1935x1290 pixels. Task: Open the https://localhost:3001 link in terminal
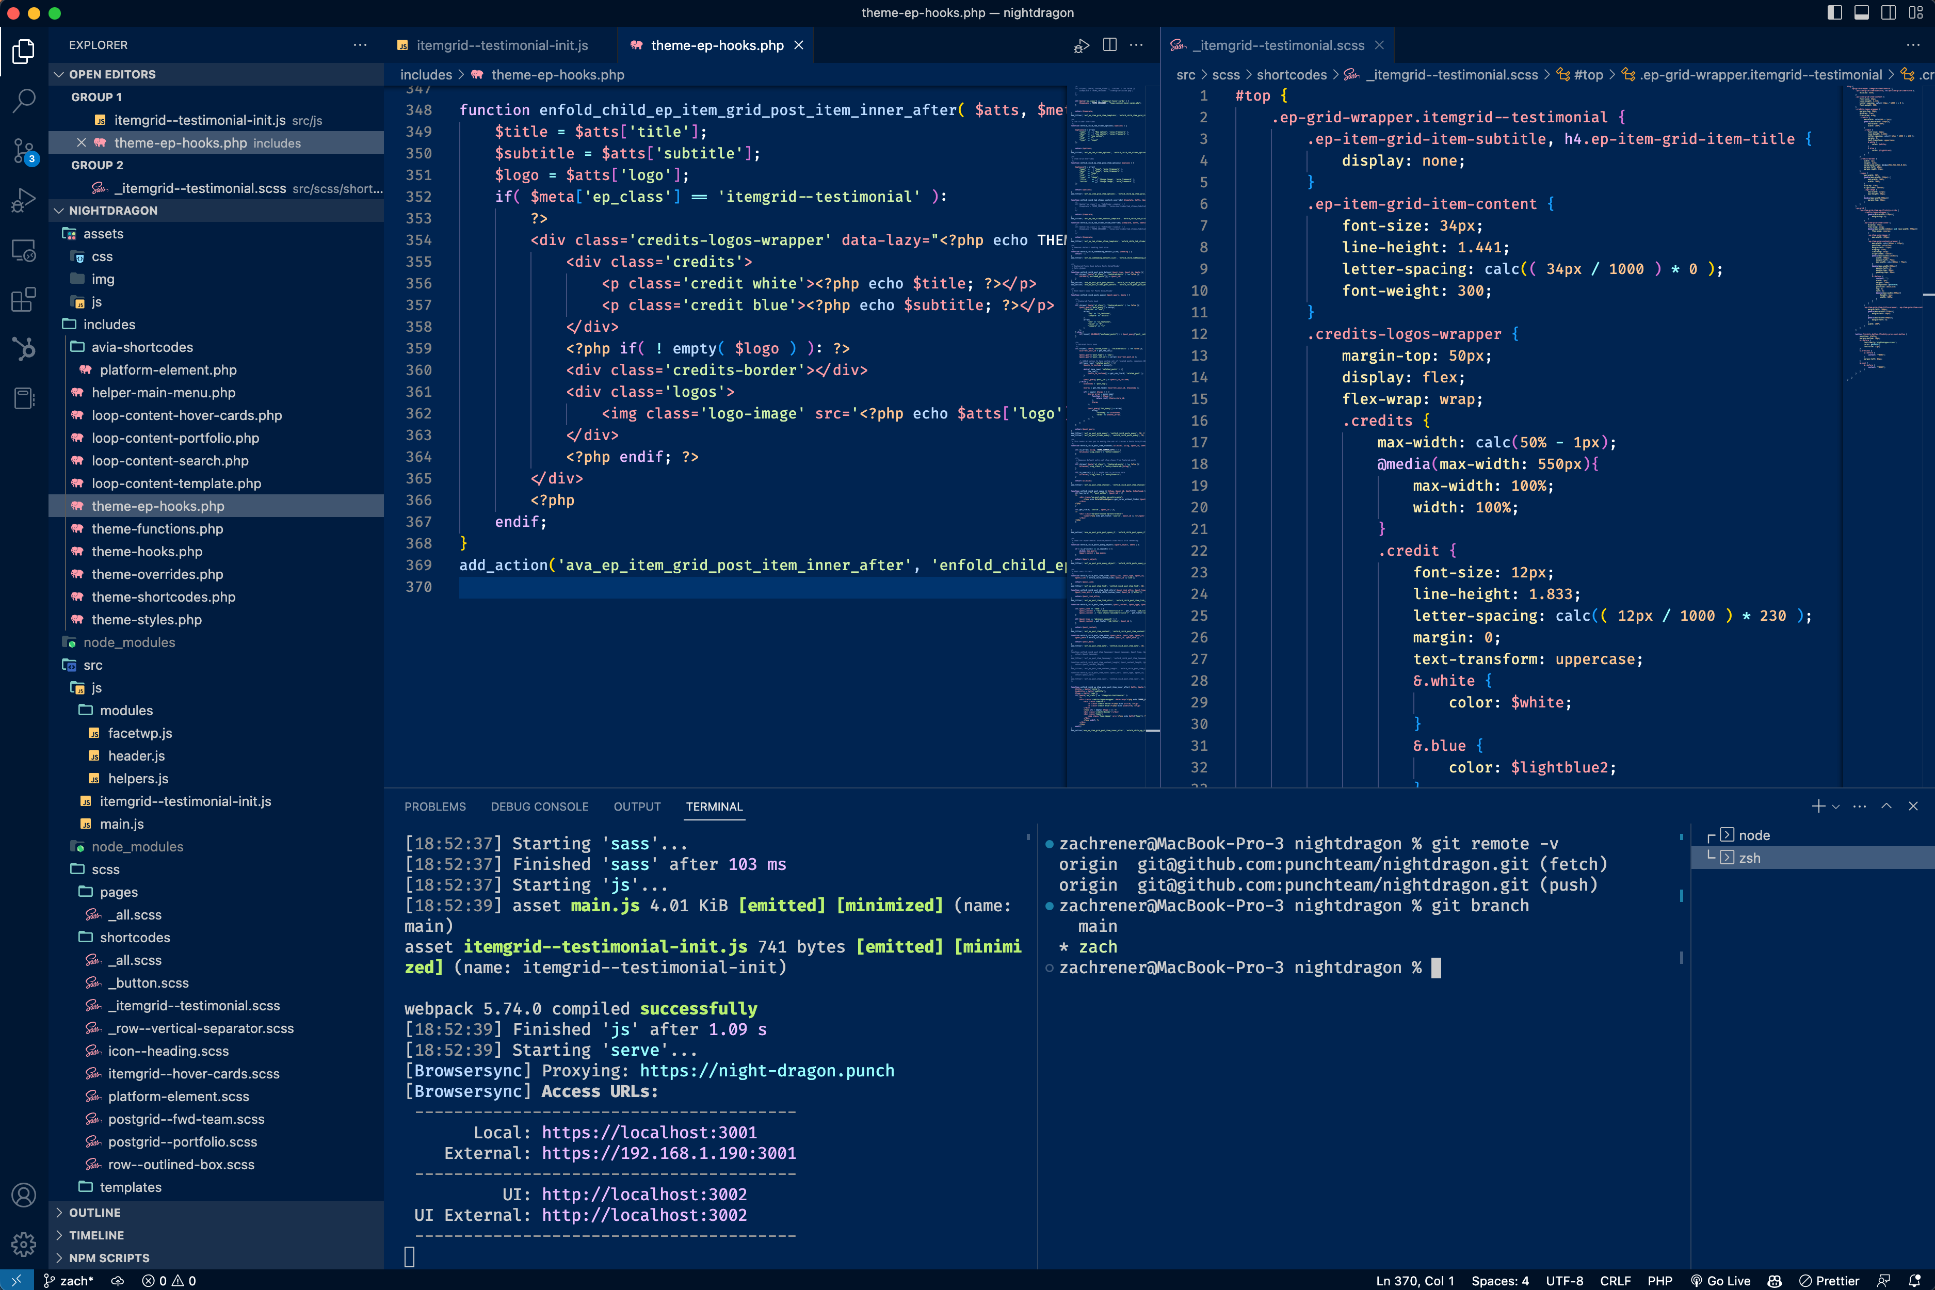[649, 1133]
